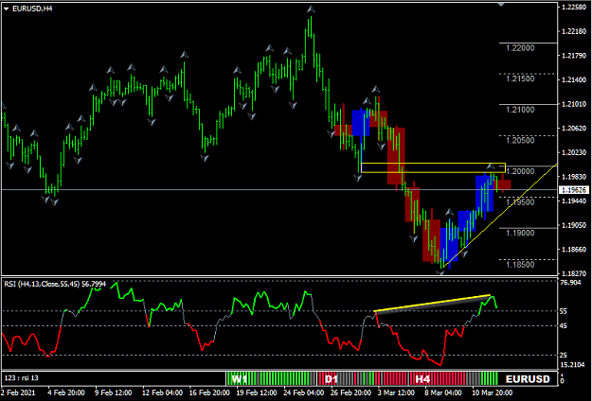Click the 1.18500 level label

click(x=520, y=265)
